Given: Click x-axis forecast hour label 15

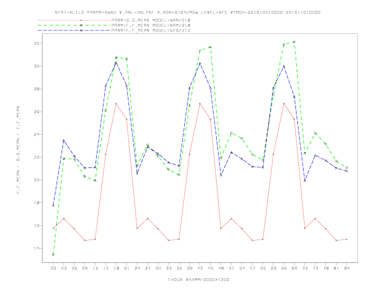Looking at the screenshot, I should pos(105,268).
